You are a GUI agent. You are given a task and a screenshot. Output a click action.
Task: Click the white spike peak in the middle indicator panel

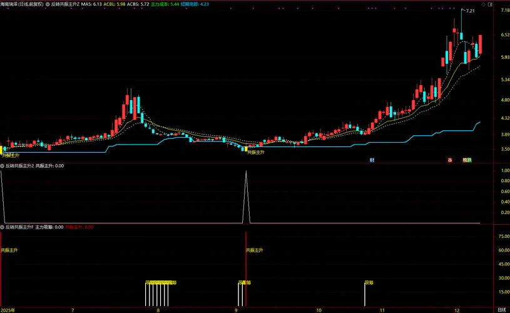(246, 172)
